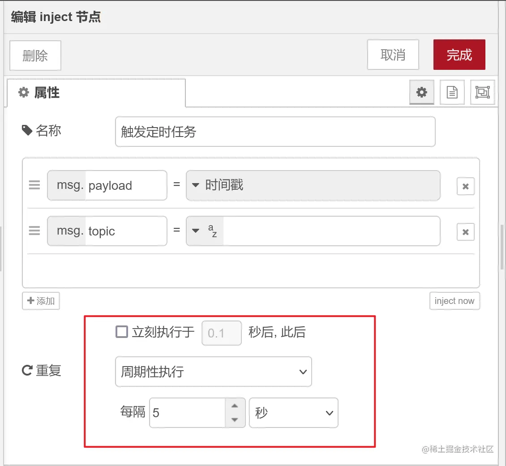Click the 编辑 inject 节点 title
Viewport: 506px width, 466px height.
pyautogui.click(x=56, y=17)
